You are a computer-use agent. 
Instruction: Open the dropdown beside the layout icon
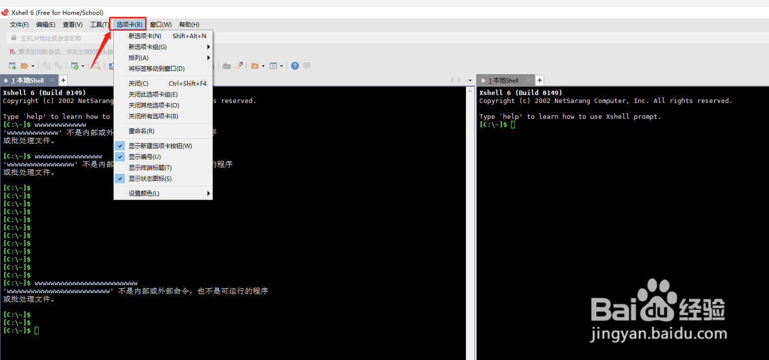pos(281,66)
